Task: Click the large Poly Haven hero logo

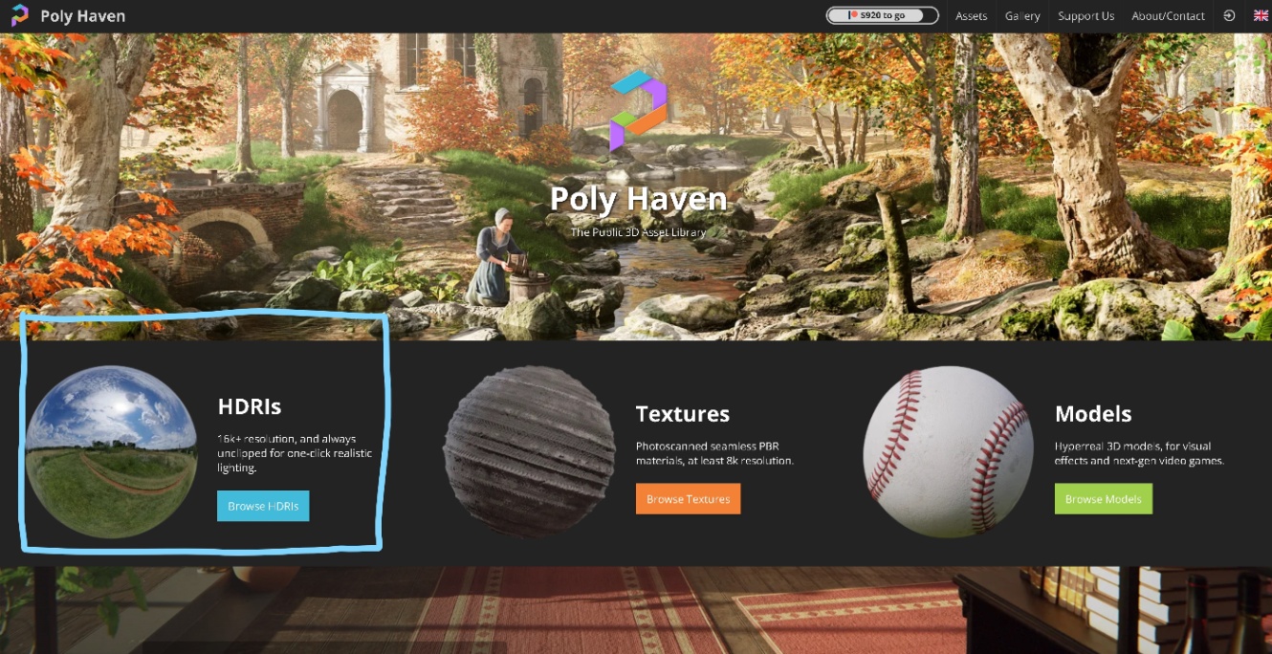Action: pyautogui.click(x=638, y=110)
